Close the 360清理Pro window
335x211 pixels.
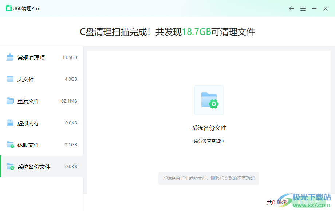pos(326,9)
